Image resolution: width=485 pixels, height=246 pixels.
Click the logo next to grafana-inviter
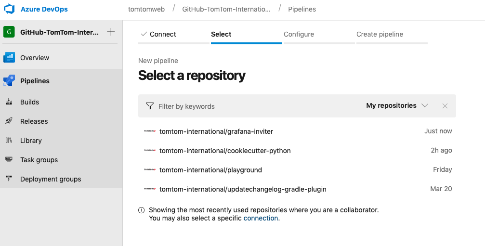150,131
